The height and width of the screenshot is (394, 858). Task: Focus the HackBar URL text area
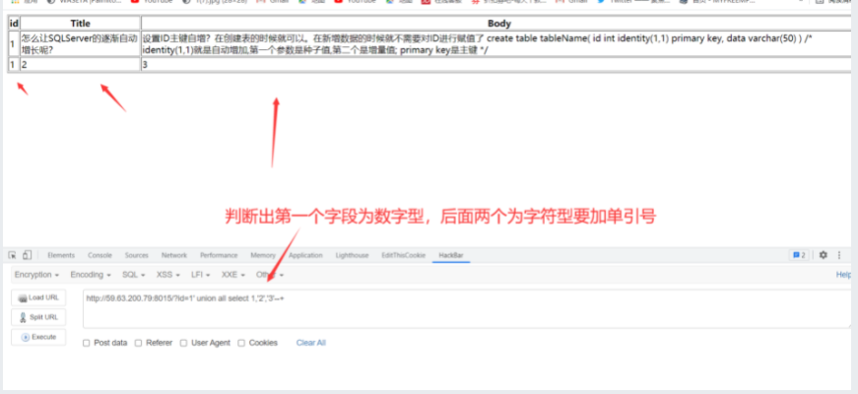(468, 309)
